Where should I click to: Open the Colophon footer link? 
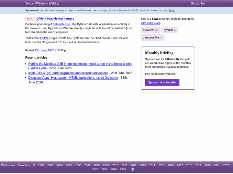tap(24, 165)
